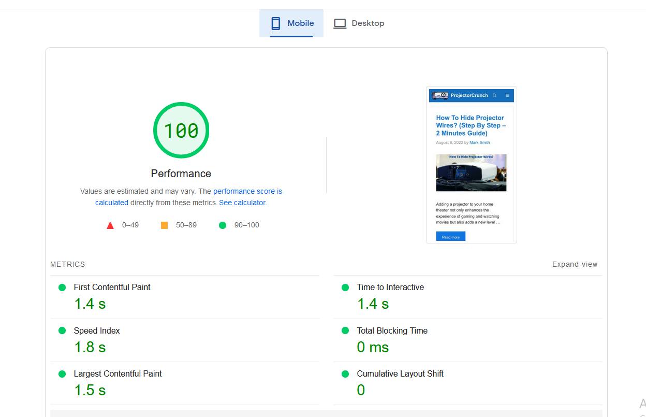Viewport: 646px width, 417px height.
Task: Open the performance score is calculated link
Action: (247, 191)
